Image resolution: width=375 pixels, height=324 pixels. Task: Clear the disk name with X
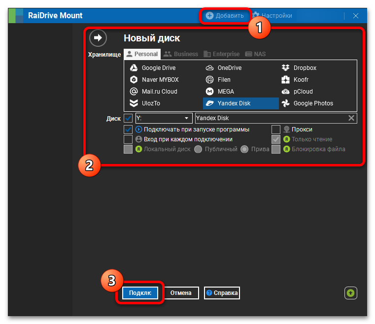[x=351, y=118]
